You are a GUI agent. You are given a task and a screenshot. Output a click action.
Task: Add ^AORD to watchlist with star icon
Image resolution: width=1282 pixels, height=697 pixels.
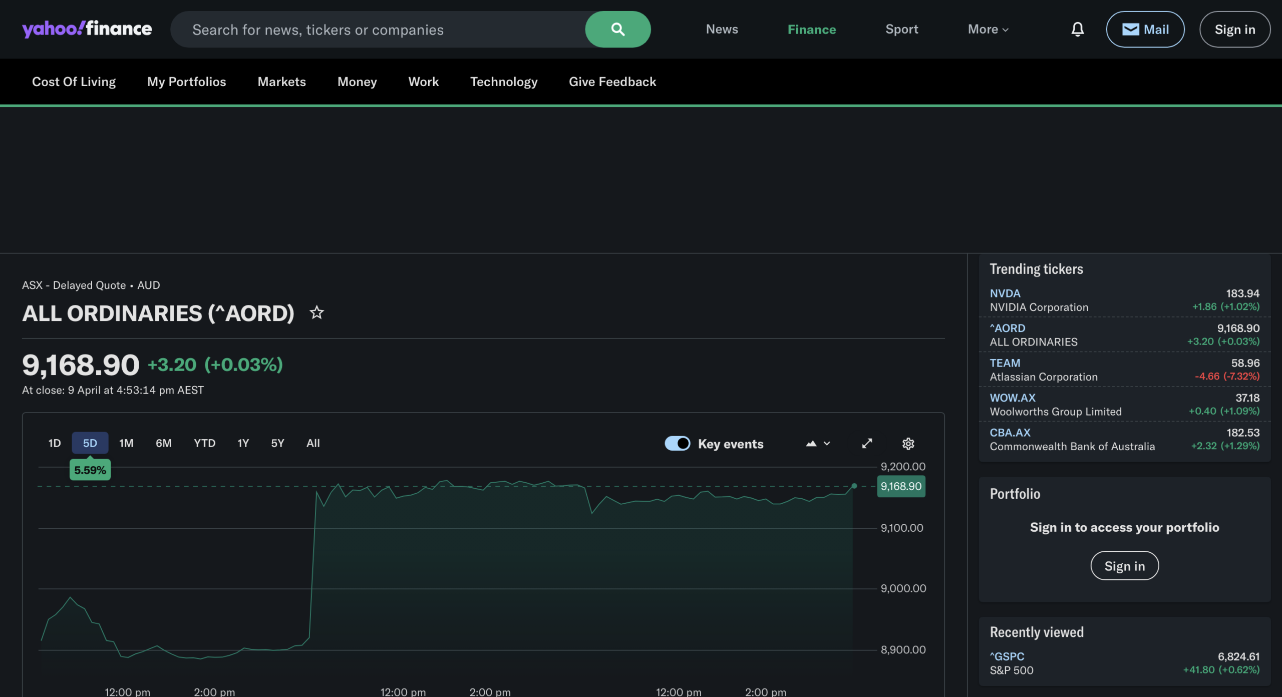[x=316, y=313]
